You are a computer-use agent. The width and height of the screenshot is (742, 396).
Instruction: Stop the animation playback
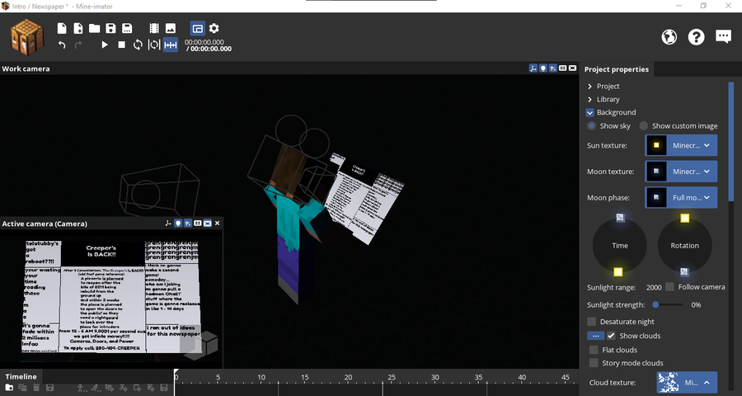point(122,45)
